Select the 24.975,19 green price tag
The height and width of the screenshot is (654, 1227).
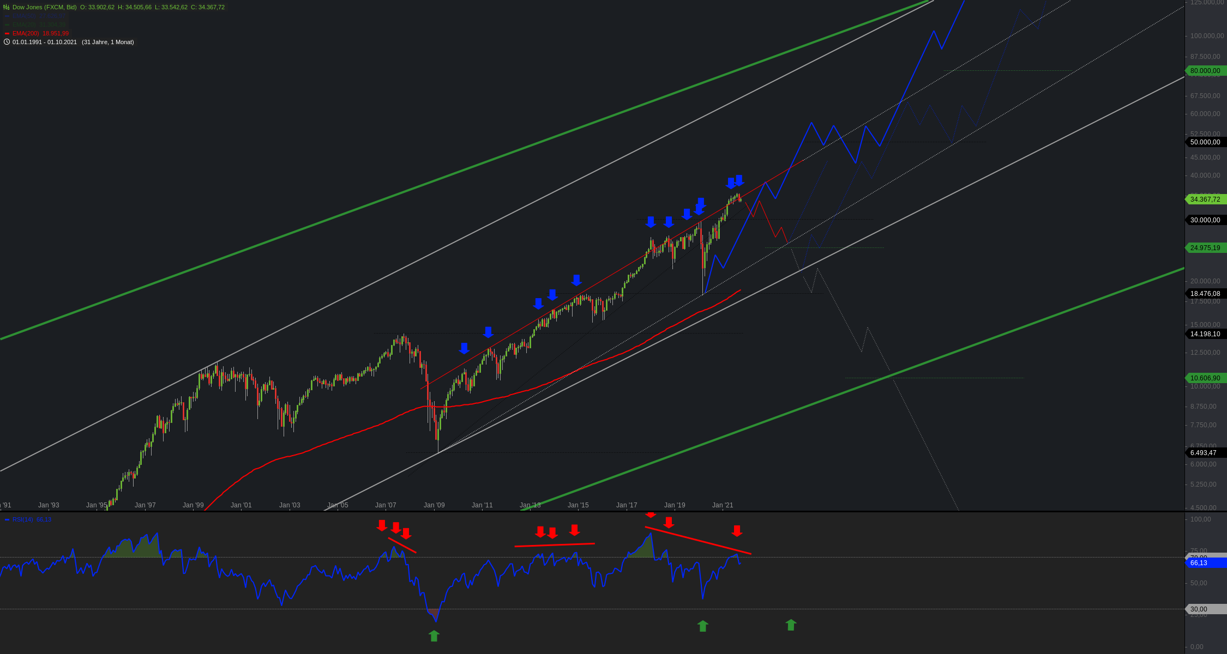(1205, 248)
